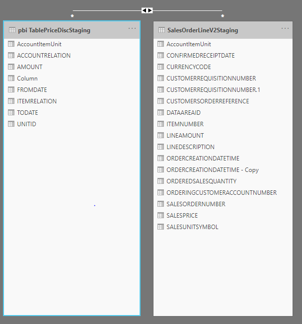The height and width of the screenshot is (324, 302).
Task: Select the CUSTOMERREQUISITIONNUMBER field
Action: pyautogui.click(x=211, y=79)
